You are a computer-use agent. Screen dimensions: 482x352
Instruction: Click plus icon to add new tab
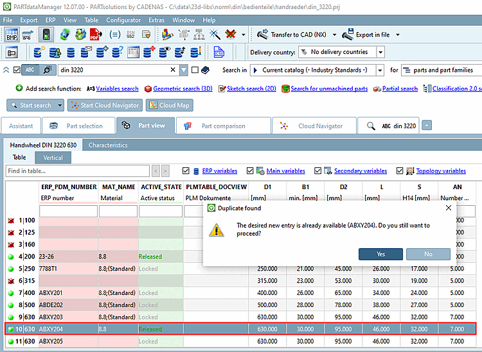point(427,126)
